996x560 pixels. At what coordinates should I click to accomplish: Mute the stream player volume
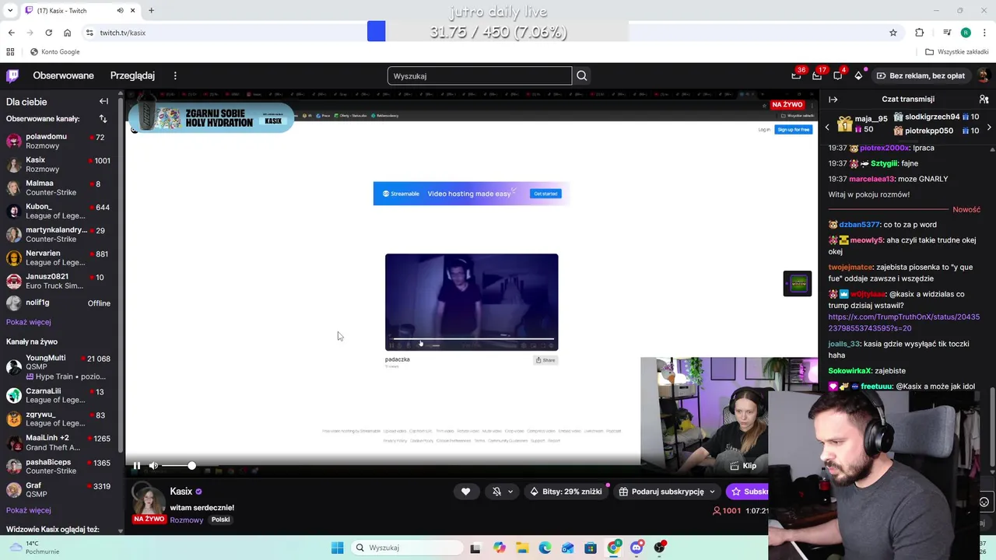pos(153,466)
